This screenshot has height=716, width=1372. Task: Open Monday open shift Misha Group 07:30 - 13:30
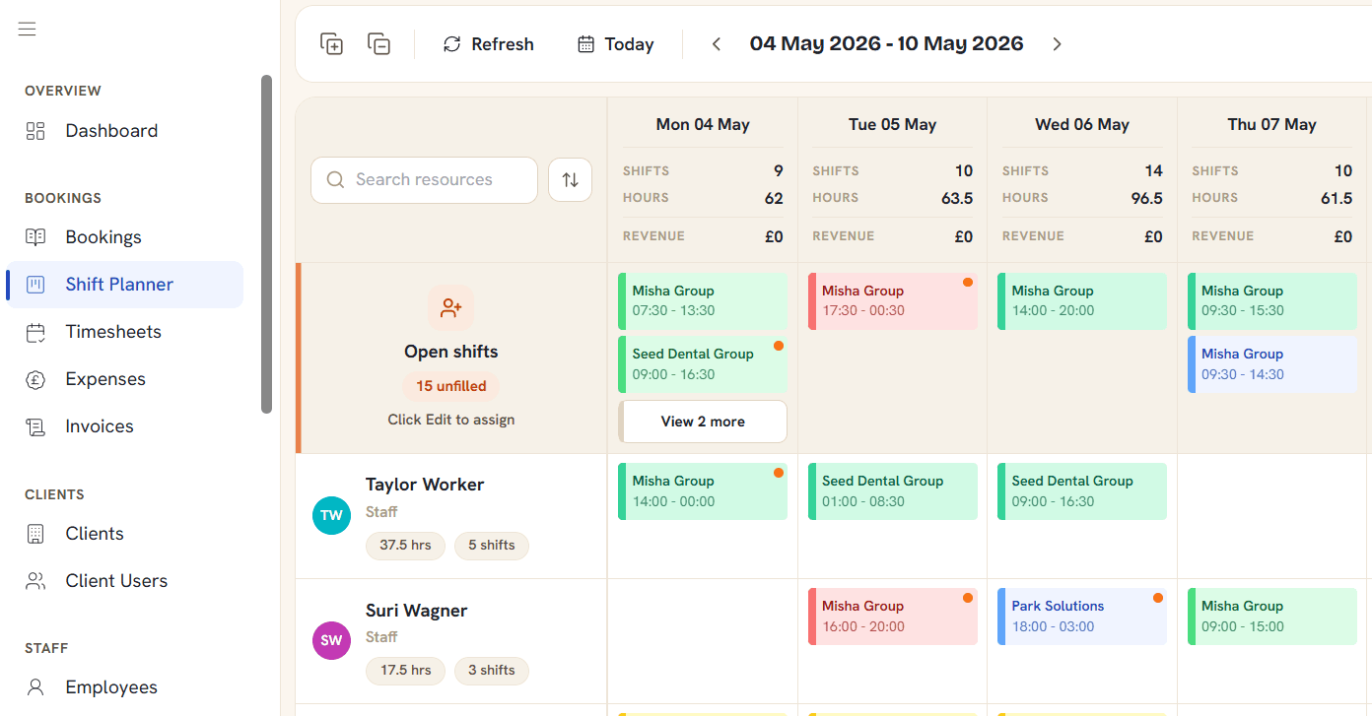click(703, 300)
